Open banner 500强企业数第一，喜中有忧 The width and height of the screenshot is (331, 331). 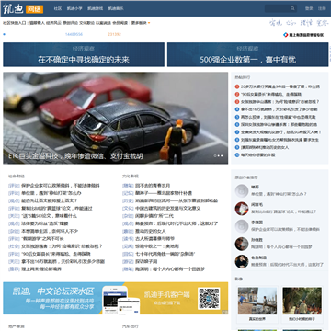[x=247, y=54]
